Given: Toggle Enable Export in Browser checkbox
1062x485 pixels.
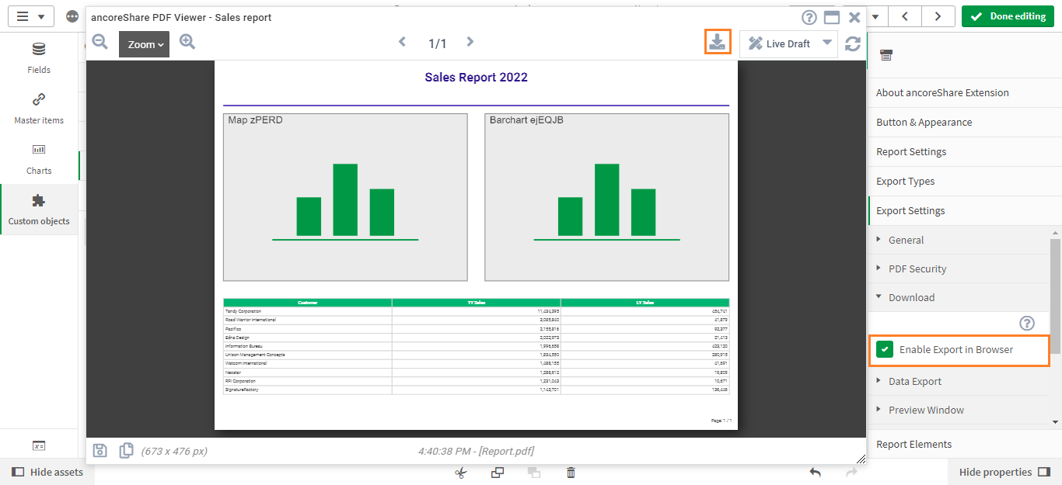Looking at the screenshot, I should (x=885, y=349).
